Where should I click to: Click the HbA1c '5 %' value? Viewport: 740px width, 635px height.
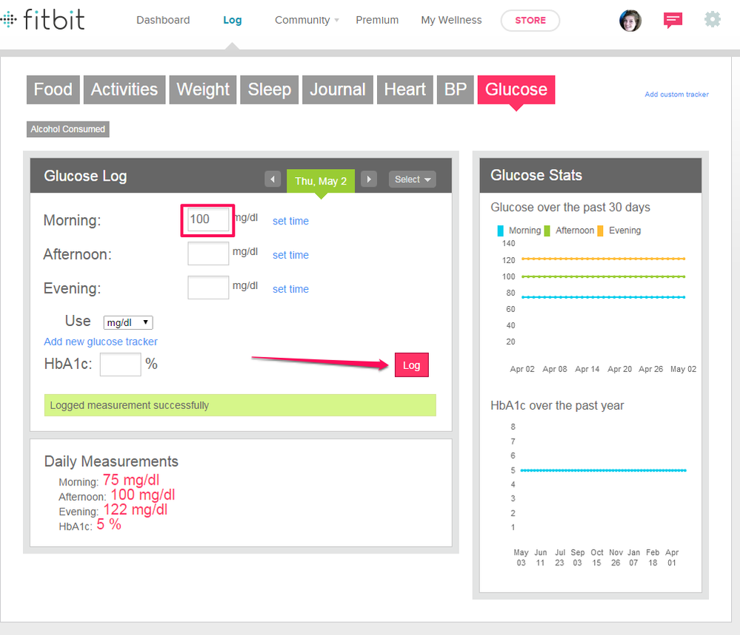coord(109,525)
